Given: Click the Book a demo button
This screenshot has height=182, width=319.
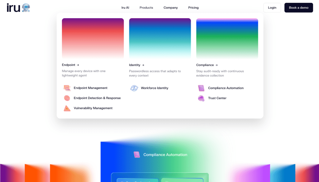Looking at the screenshot, I should 298,8.
